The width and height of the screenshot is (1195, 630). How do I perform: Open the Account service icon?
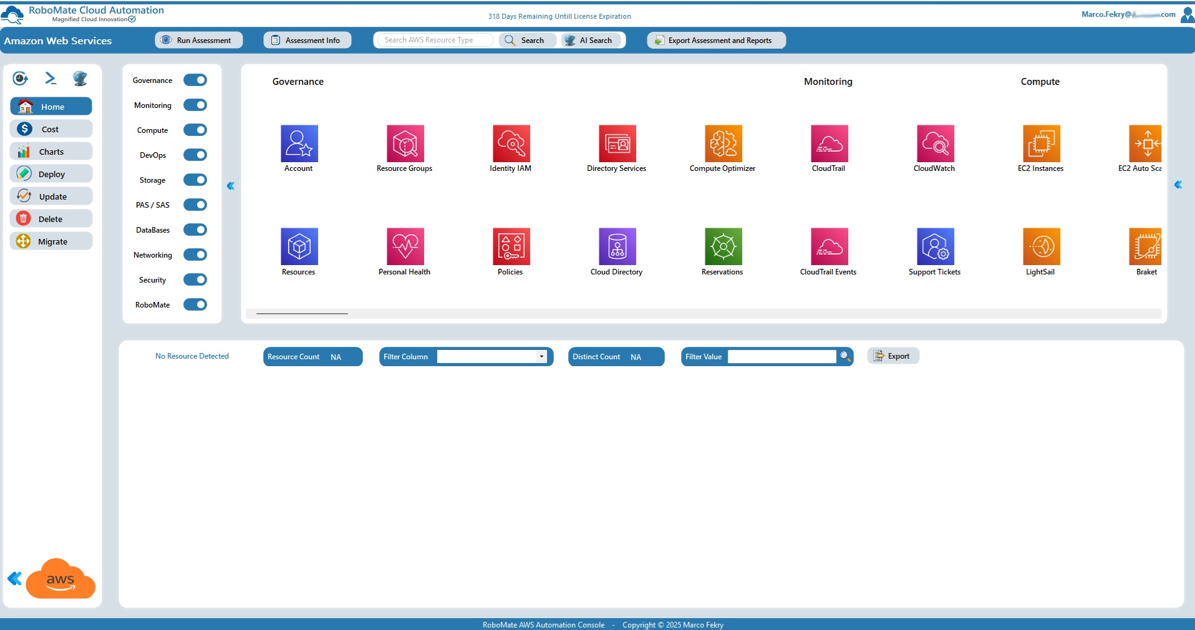point(299,143)
